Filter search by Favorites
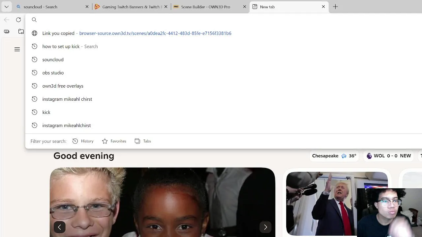The height and width of the screenshot is (237, 422). (x=114, y=141)
